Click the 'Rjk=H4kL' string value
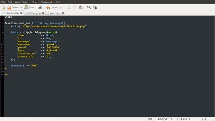The image size is (215, 121). pos(53,50)
